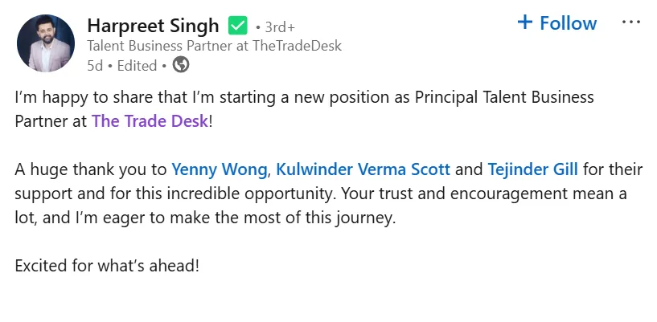Click the I'm happy to share sentence
Viewport: 657px width, 322px height.
pyautogui.click(x=304, y=109)
